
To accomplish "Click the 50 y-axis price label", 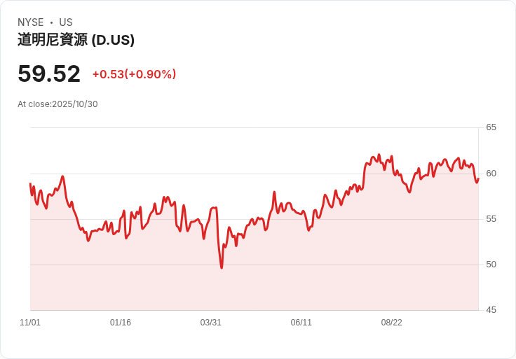I will coord(491,265).
